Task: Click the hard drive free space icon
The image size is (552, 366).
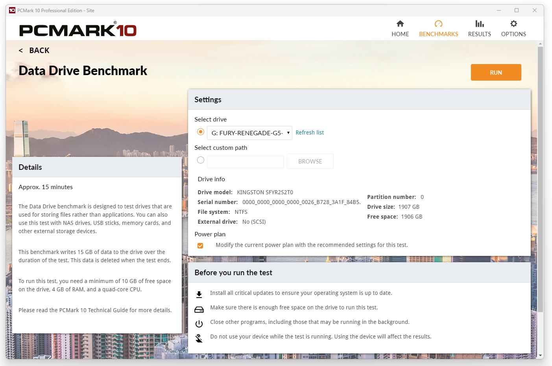Action: pos(199,310)
